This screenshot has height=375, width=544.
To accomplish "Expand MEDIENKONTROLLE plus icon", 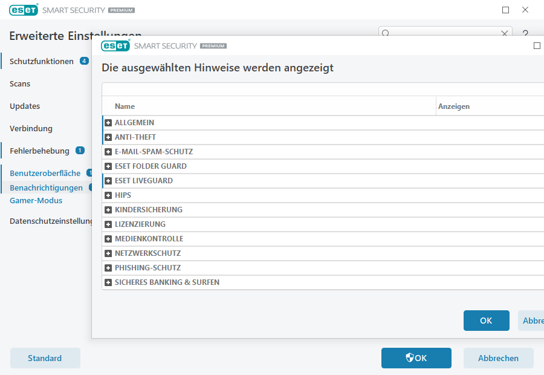I will (x=109, y=239).
